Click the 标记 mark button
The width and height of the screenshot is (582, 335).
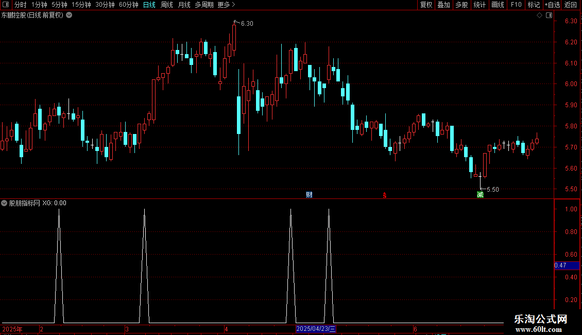[534, 5]
